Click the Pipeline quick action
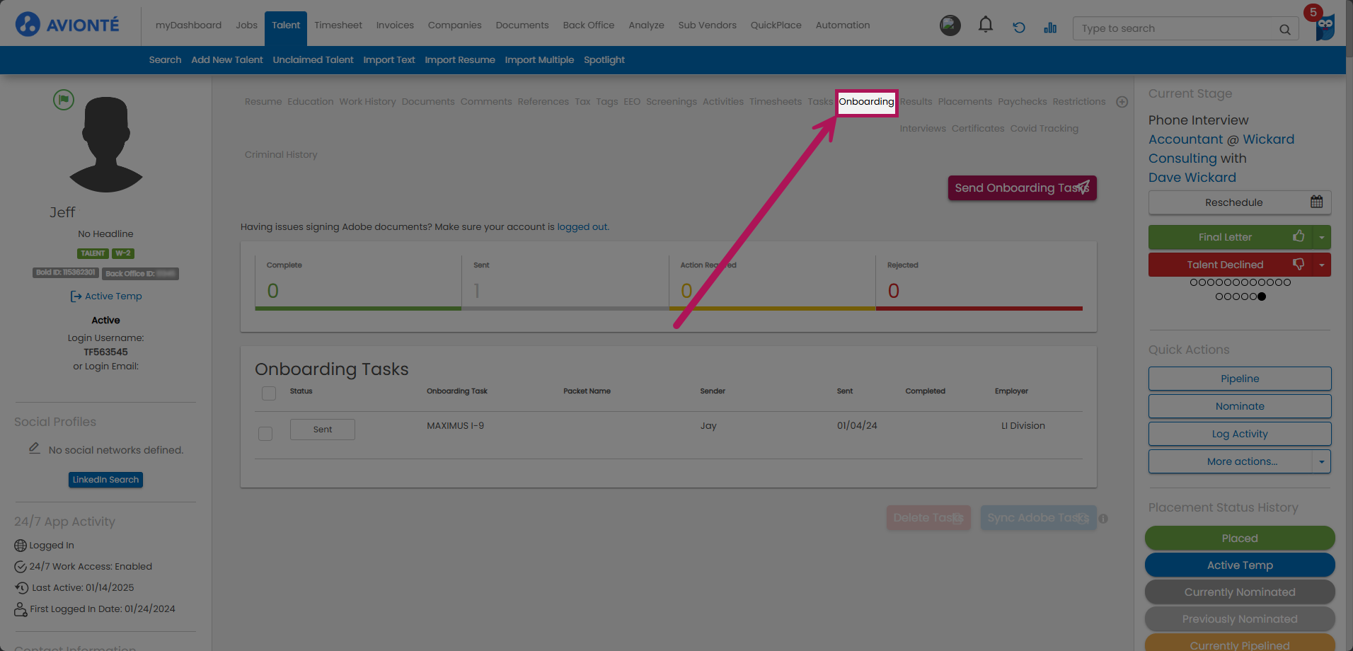Viewport: 1353px width, 651px height. [x=1240, y=379]
